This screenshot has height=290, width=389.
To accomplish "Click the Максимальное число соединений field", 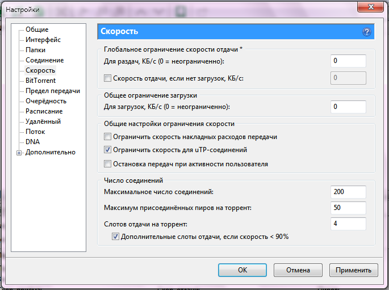I will click(x=348, y=192).
